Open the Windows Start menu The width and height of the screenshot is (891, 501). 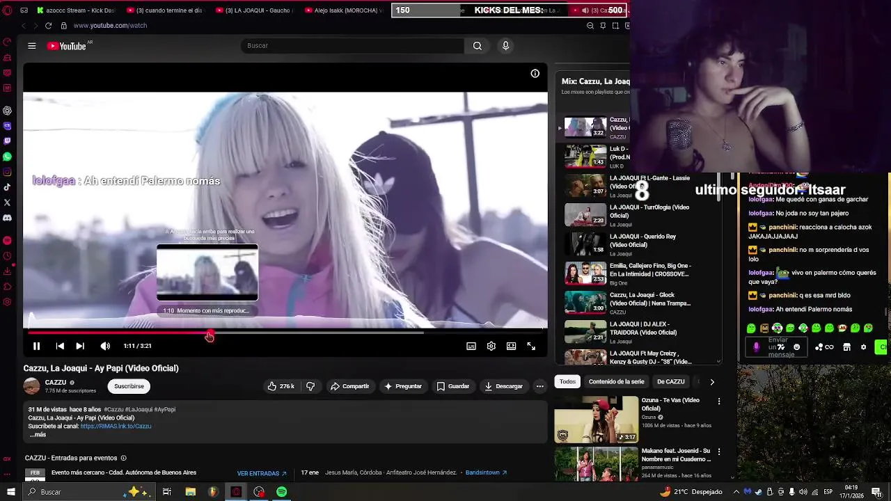click(10, 492)
